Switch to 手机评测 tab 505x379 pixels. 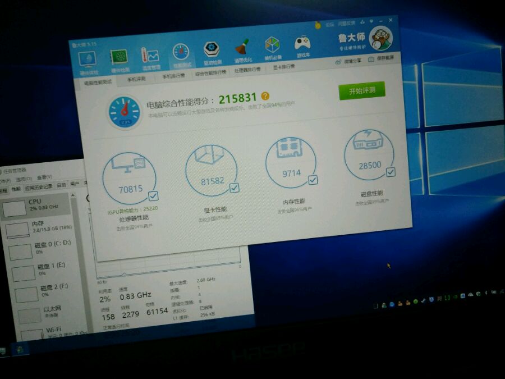click(136, 79)
